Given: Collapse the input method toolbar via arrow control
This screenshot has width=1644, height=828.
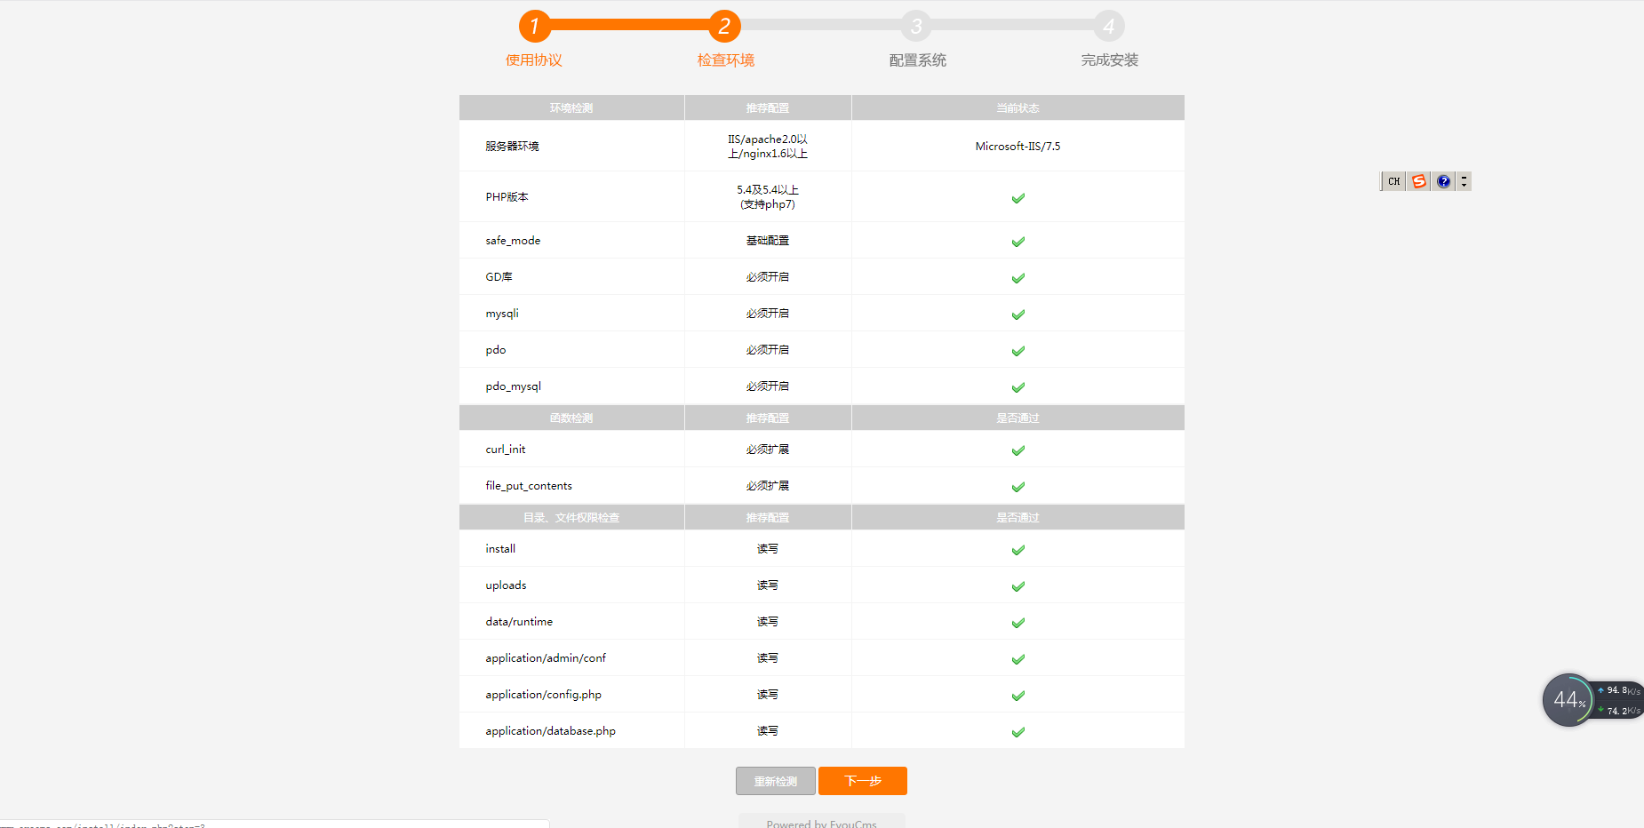Looking at the screenshot, I should click(x=1464, y=181).
